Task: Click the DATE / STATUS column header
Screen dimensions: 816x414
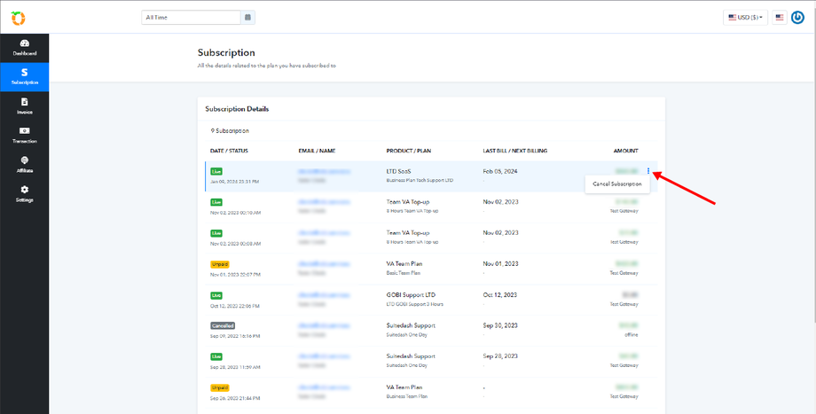Action: click(230, 151)
